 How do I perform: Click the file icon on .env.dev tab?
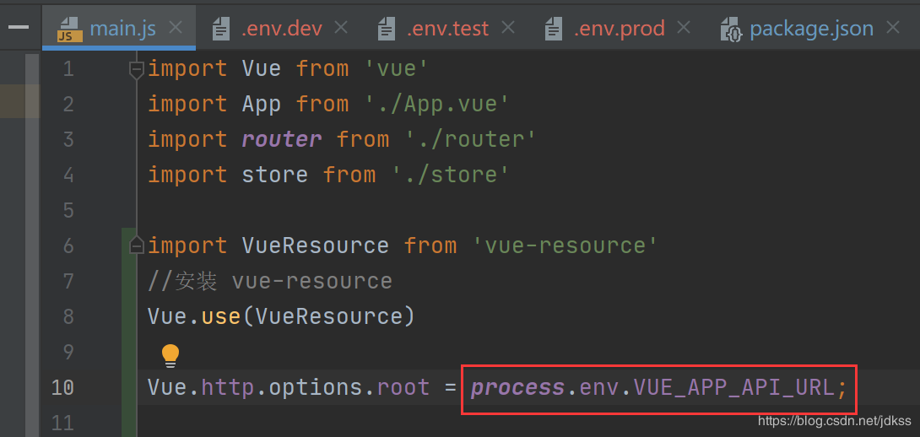point(221,30)
